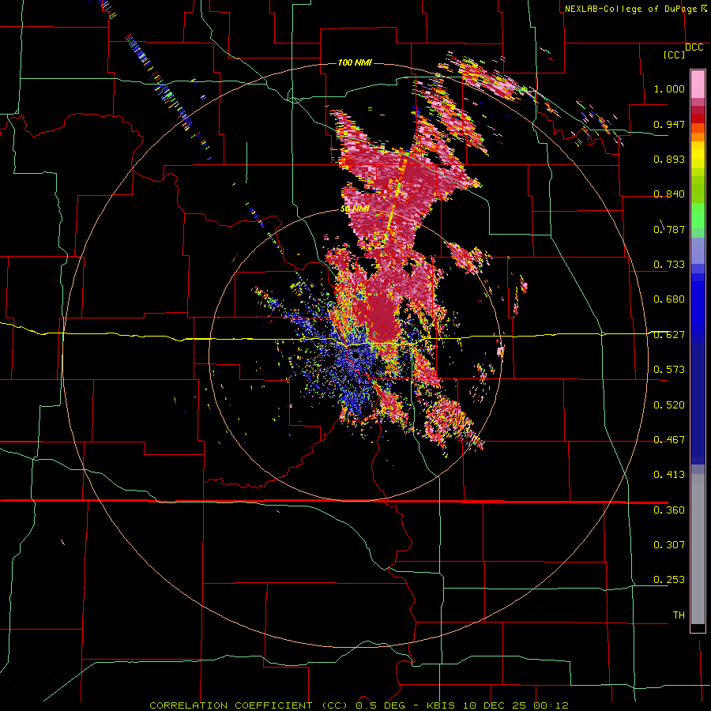Click the radar site center of the map
This screenshot has height=711, width=711.
tap(355, 356)
